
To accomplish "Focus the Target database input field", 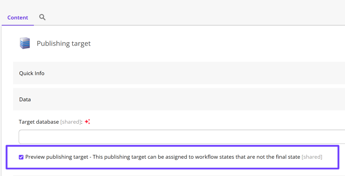I will point(182,137).
